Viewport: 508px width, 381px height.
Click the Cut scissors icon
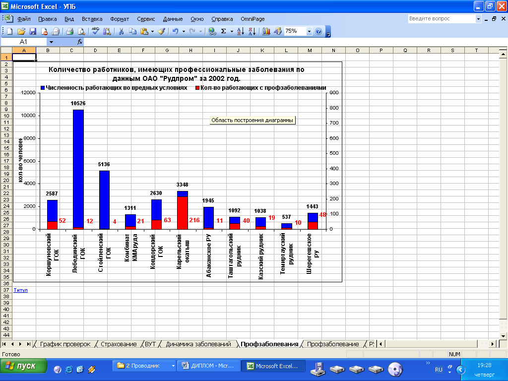[121, 31]
